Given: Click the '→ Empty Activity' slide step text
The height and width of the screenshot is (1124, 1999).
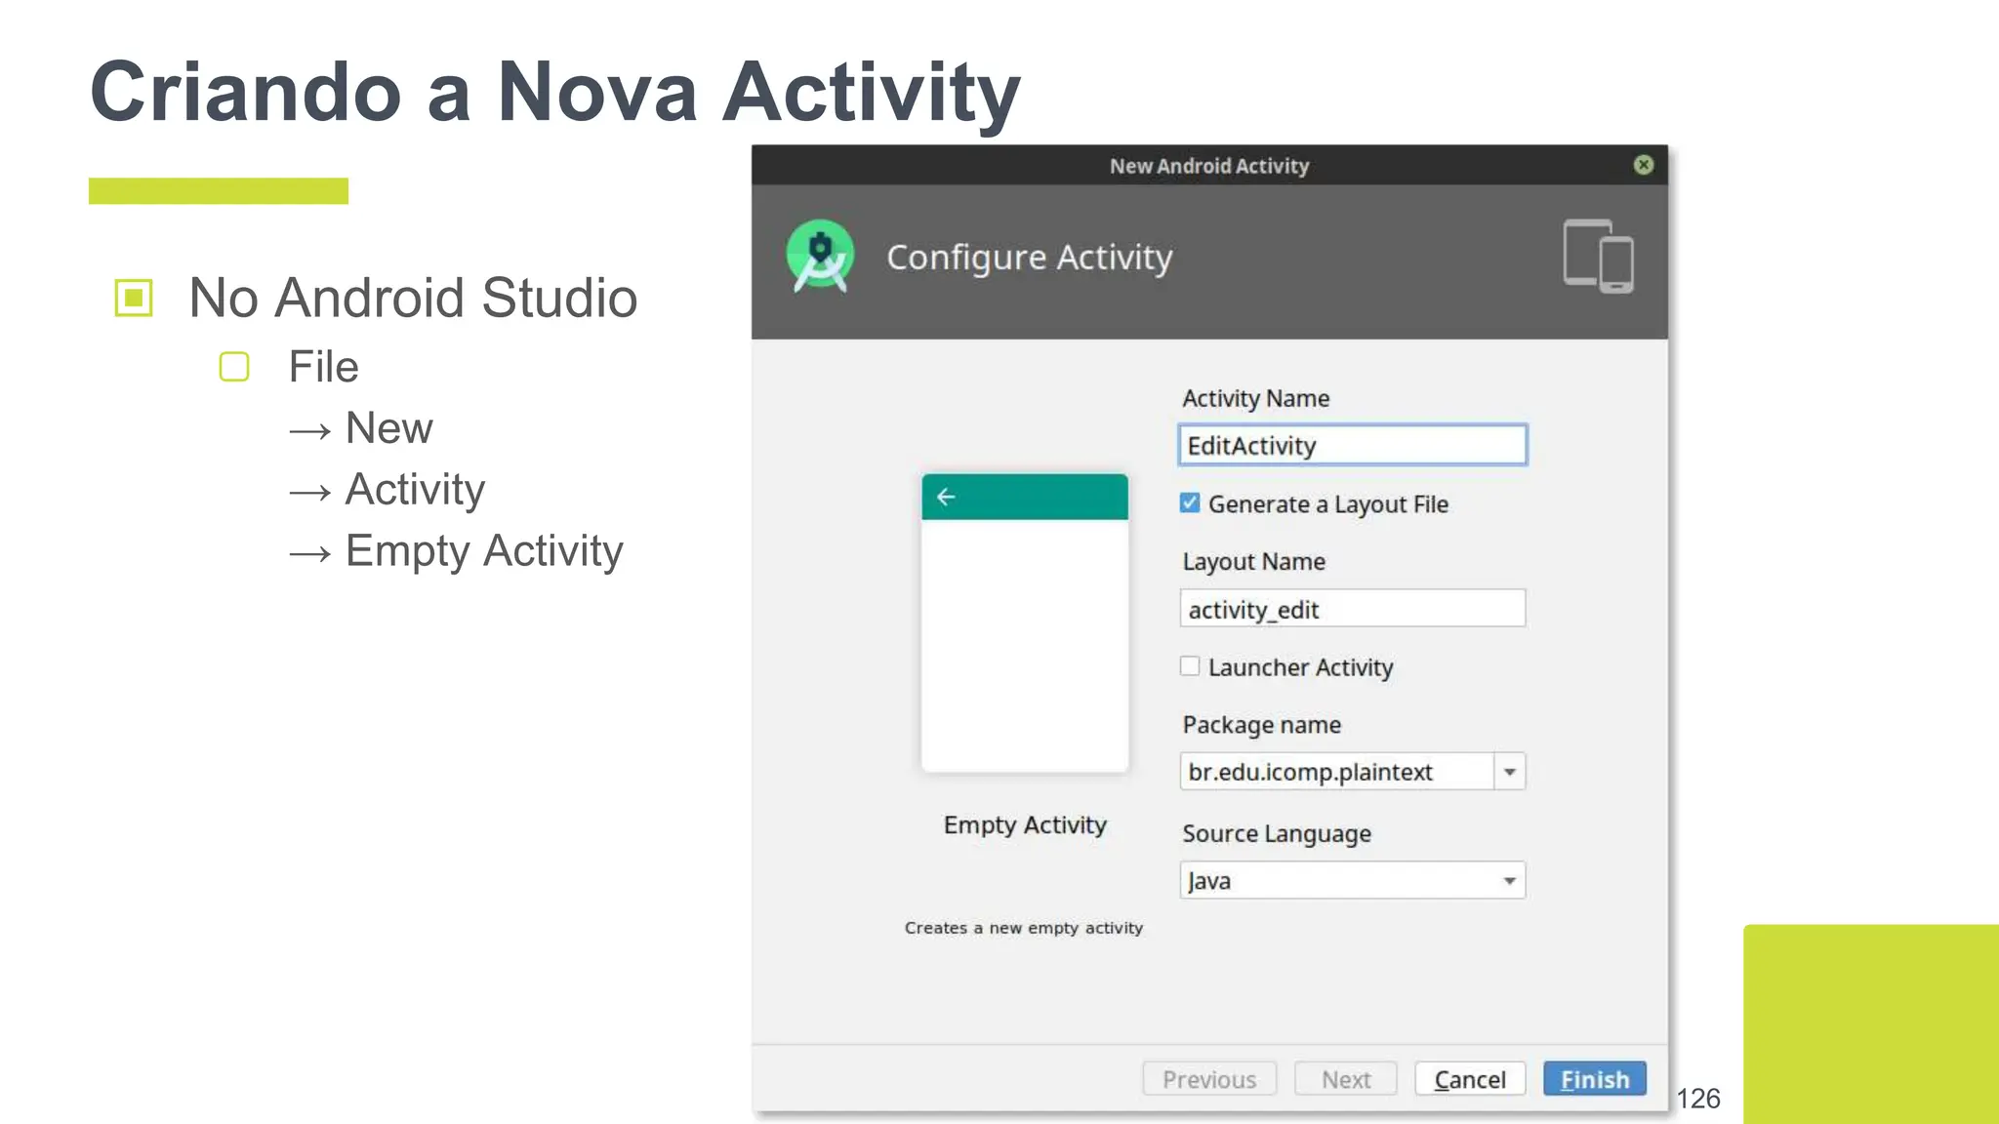Looking at the screenshot, I should (x=456, y=551).
